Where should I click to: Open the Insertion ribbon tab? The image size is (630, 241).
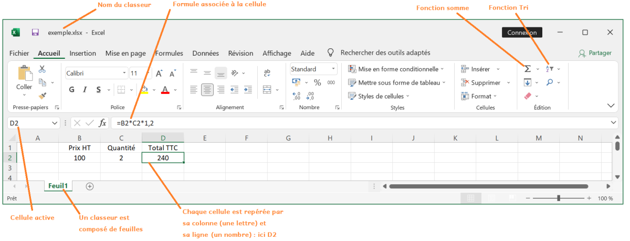82,53
